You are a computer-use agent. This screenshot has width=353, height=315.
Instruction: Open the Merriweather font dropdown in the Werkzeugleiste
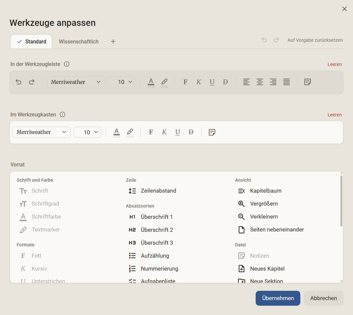click(76, 82)
